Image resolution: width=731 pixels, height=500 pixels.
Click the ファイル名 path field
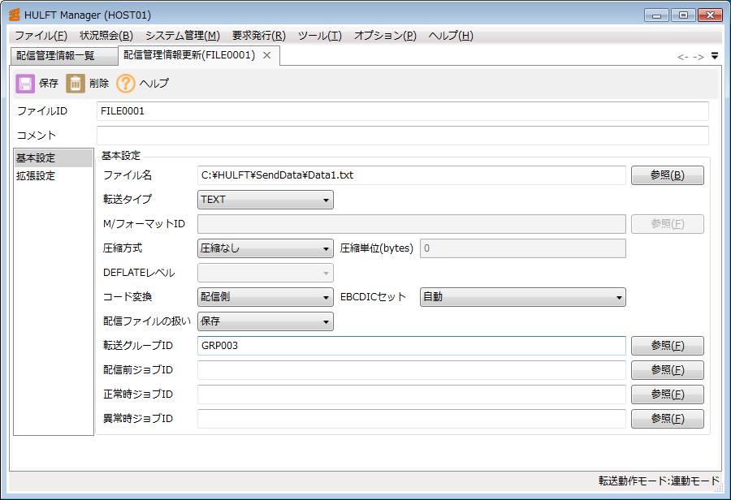point(411,175)
